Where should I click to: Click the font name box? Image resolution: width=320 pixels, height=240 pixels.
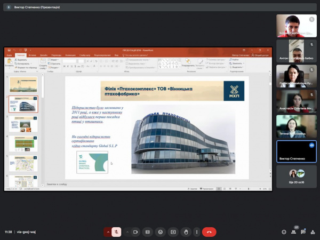tap(69, 61)
